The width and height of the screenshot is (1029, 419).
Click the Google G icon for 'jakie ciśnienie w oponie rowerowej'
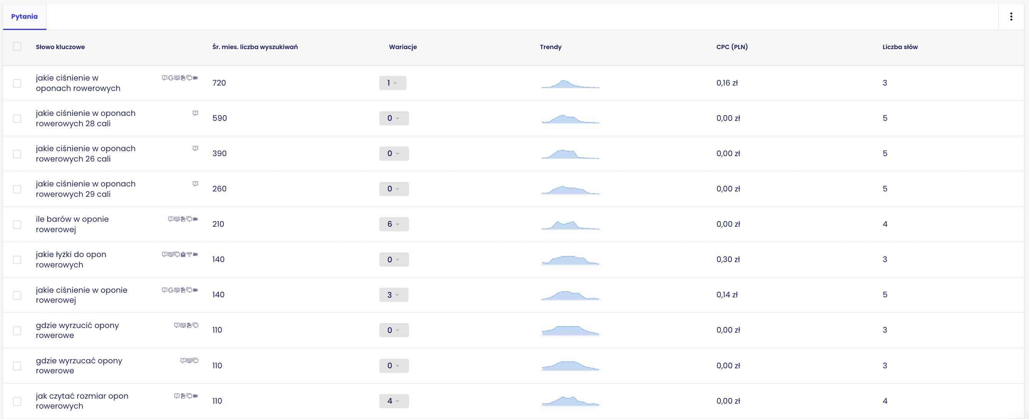[x=171, y=290]
